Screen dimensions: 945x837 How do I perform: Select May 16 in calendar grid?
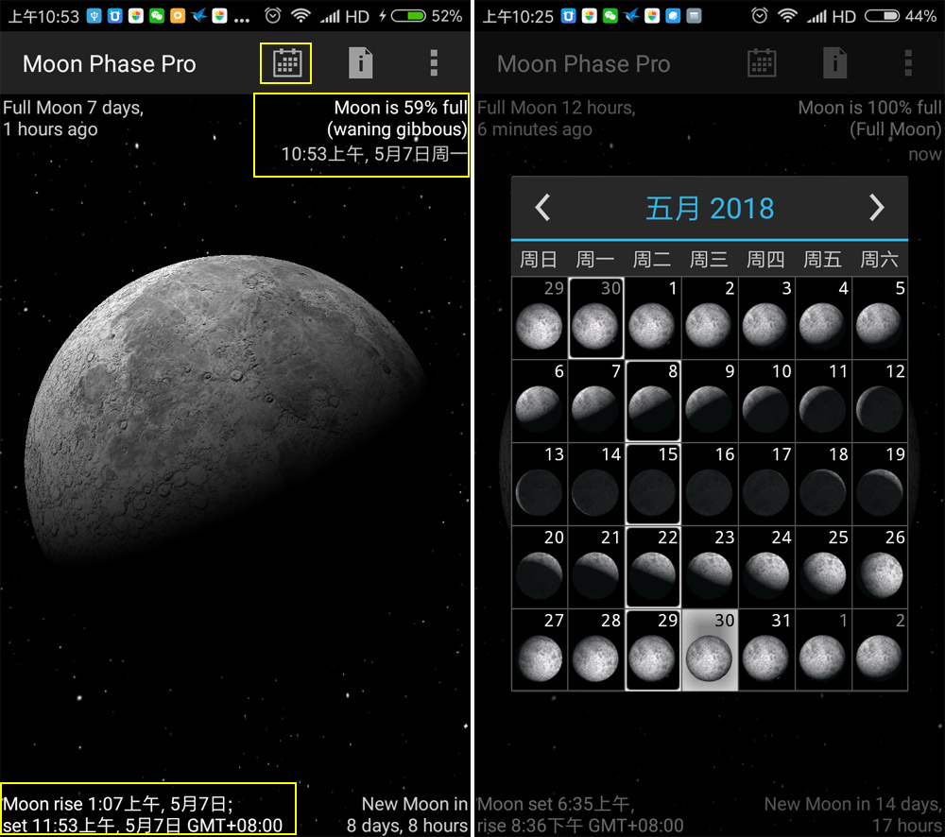coord(710,485)
